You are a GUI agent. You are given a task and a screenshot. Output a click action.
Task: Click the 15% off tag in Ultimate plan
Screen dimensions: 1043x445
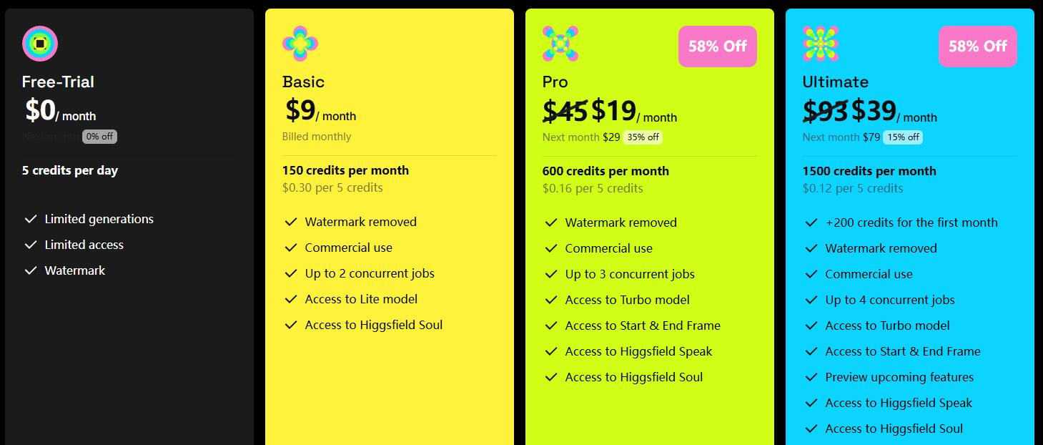point(903,137)
